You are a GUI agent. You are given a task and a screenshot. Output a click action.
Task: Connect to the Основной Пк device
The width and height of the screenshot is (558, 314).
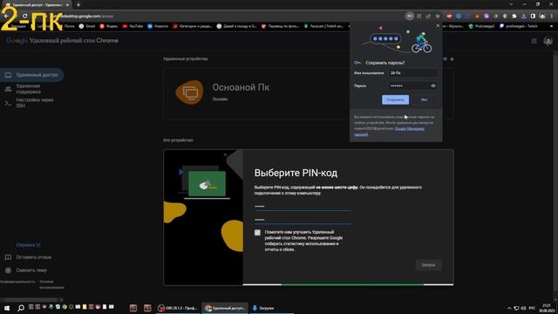308,93
